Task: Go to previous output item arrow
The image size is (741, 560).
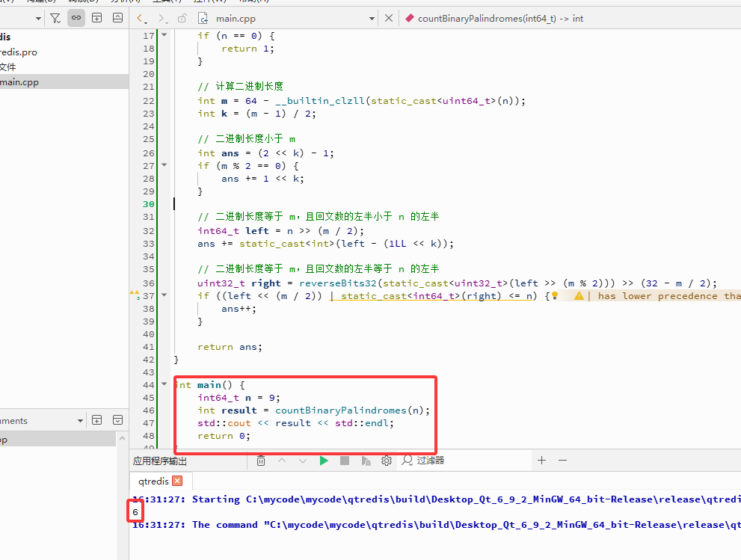Action: [282, 461]
